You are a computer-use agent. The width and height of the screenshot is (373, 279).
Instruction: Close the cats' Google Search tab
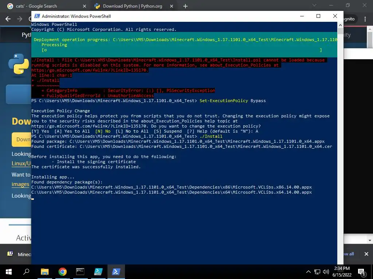click(85, 7)
